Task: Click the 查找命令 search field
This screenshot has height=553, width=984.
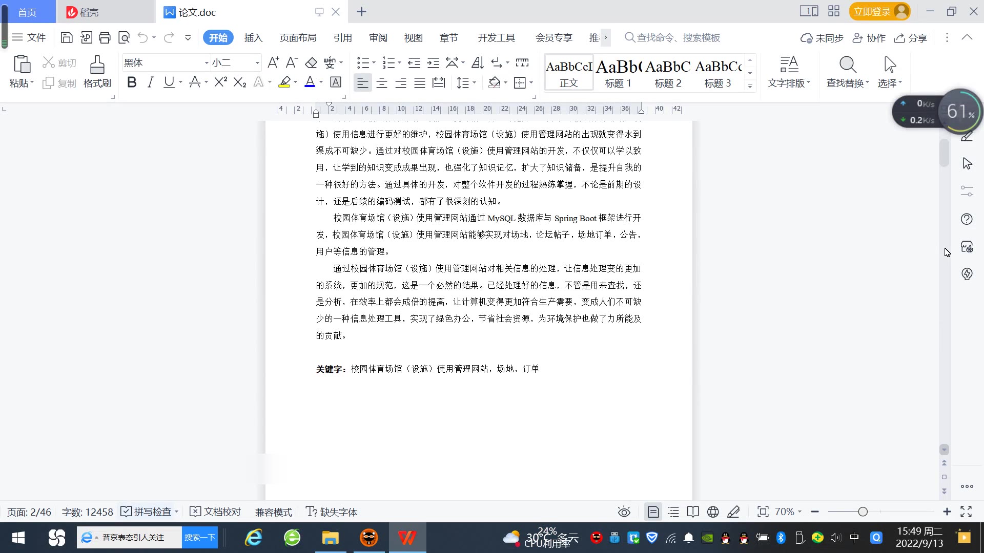Action: [x=678, y=37]
